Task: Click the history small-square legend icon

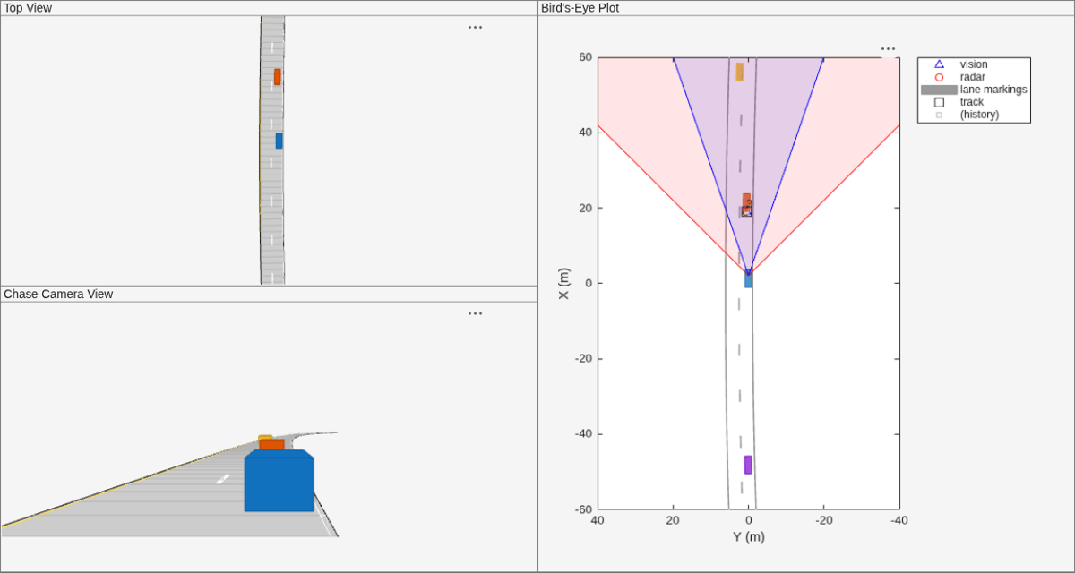Action: [939, 115]
